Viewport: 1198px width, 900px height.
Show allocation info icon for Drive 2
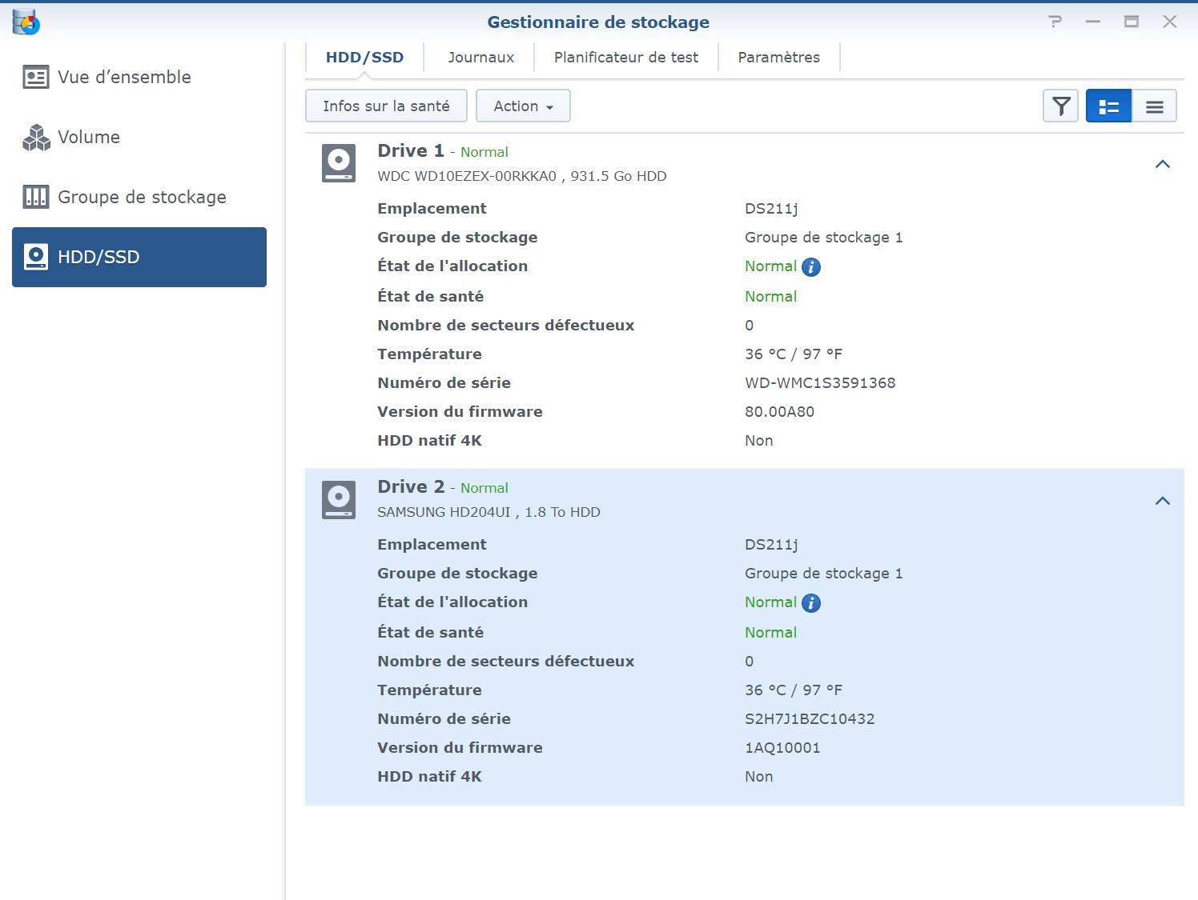pyautogui.click(x=811, y=603)
